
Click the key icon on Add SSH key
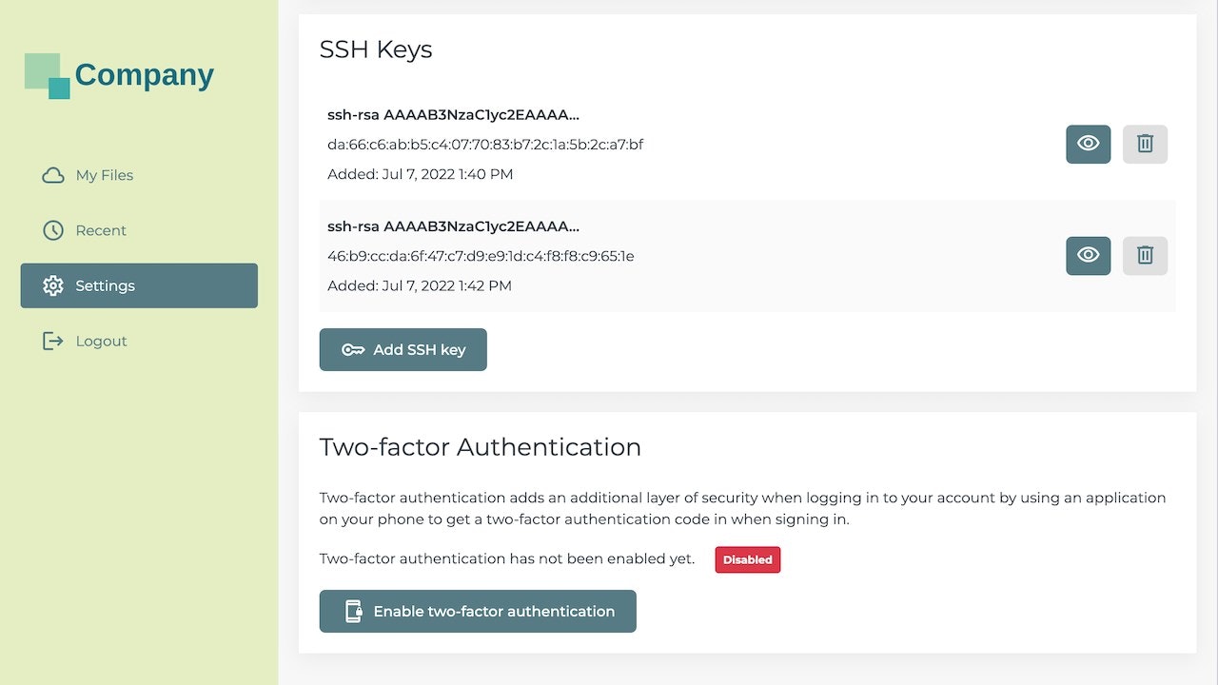point(353,350)
